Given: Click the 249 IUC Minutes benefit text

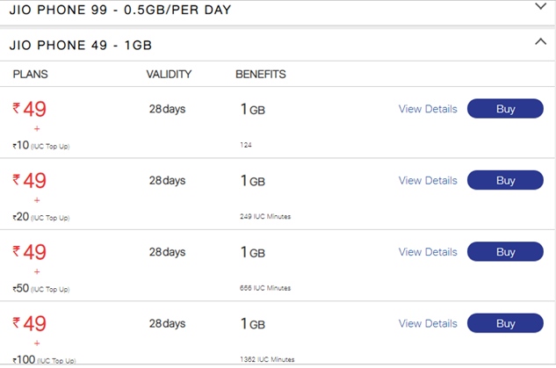Looking at the screenshot, I should (265, 216).
